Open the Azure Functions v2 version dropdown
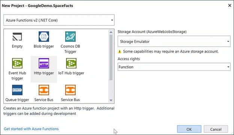This screenshot has width=234, height=135. pyautogui.click(x=59, y=20)
